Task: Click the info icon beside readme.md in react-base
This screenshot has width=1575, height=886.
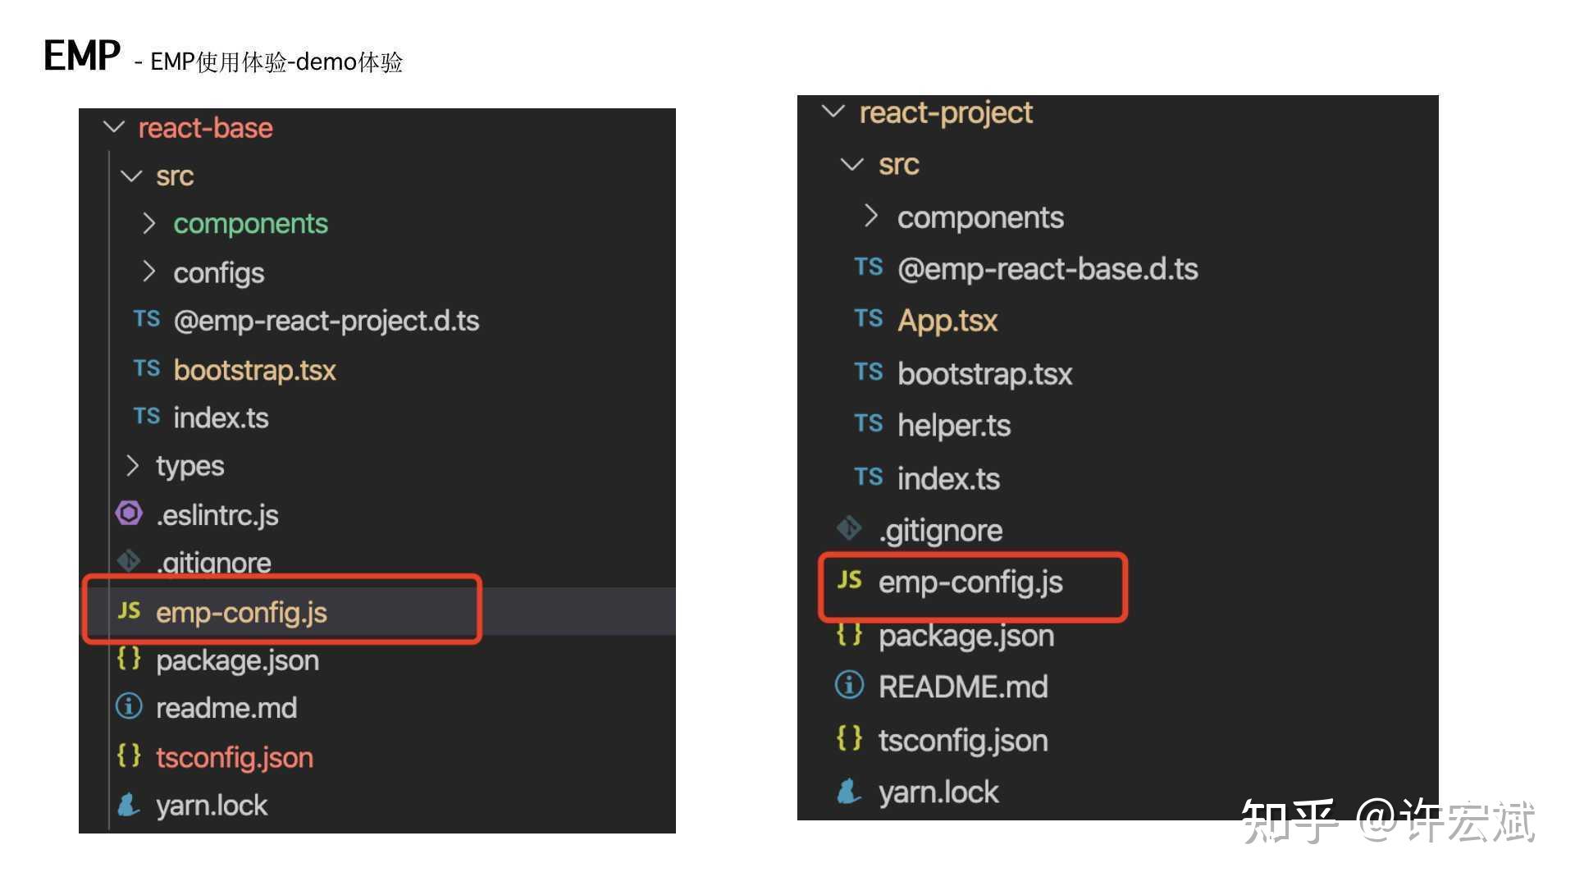Action: pos(129,706)
